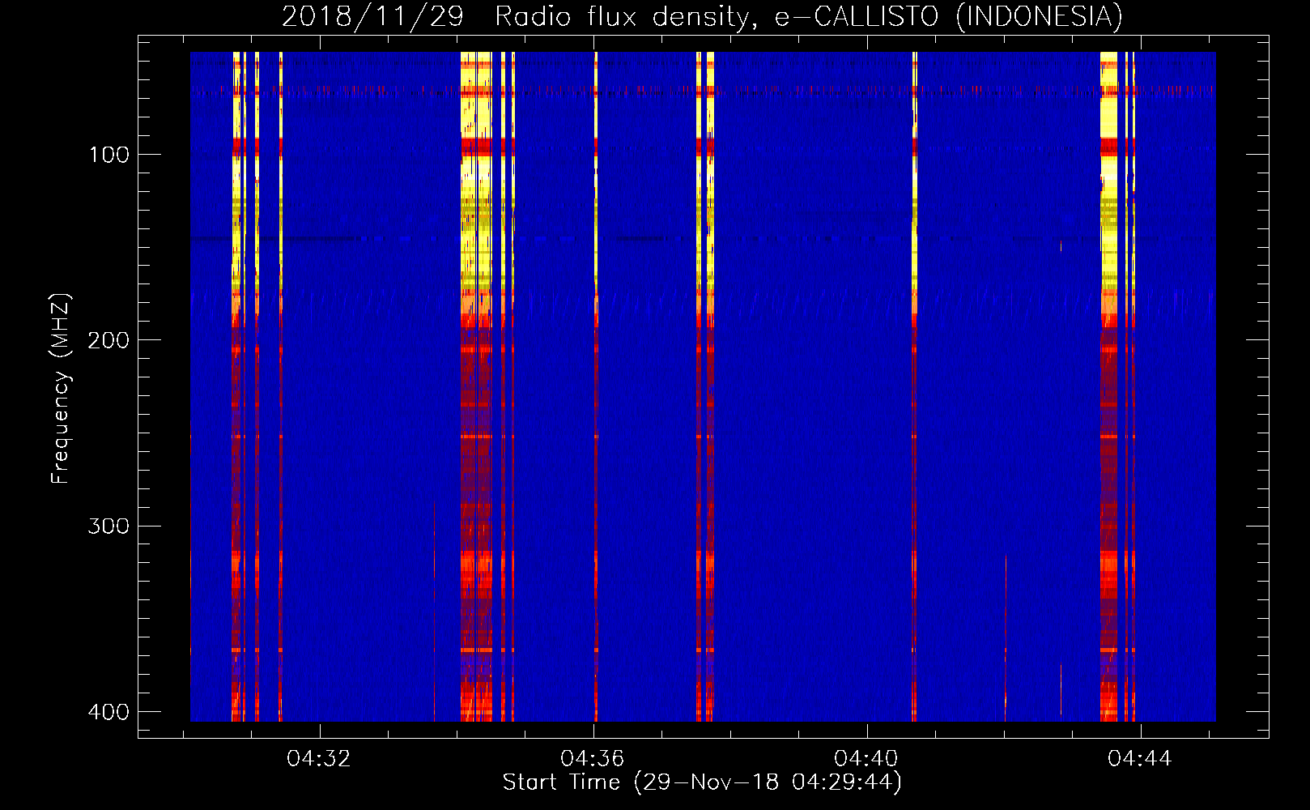Click the 200 frequency tick label
1310x810 pixels.
108,340
